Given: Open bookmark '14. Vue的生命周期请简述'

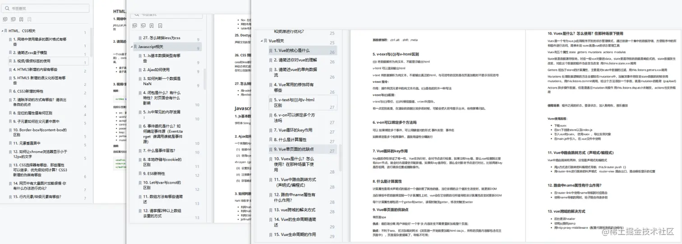Looking at the screenshot, I should pyautogui.click(x=295, y=222).
